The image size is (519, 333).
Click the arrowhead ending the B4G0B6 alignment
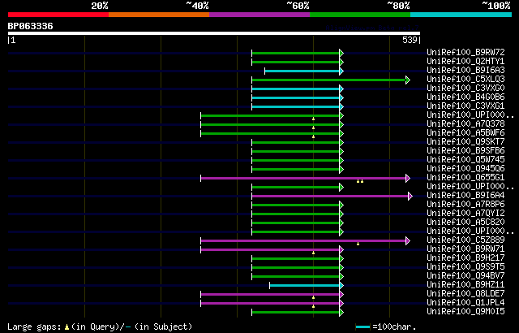point(341,97)
